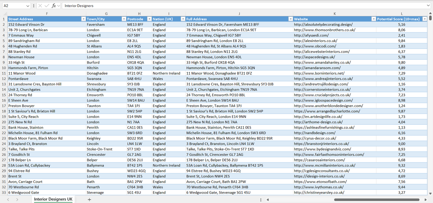The width and height of the screenshot is (433, 203).
Task: Expand the formula bar chevron
Action: tap(428, 6)
